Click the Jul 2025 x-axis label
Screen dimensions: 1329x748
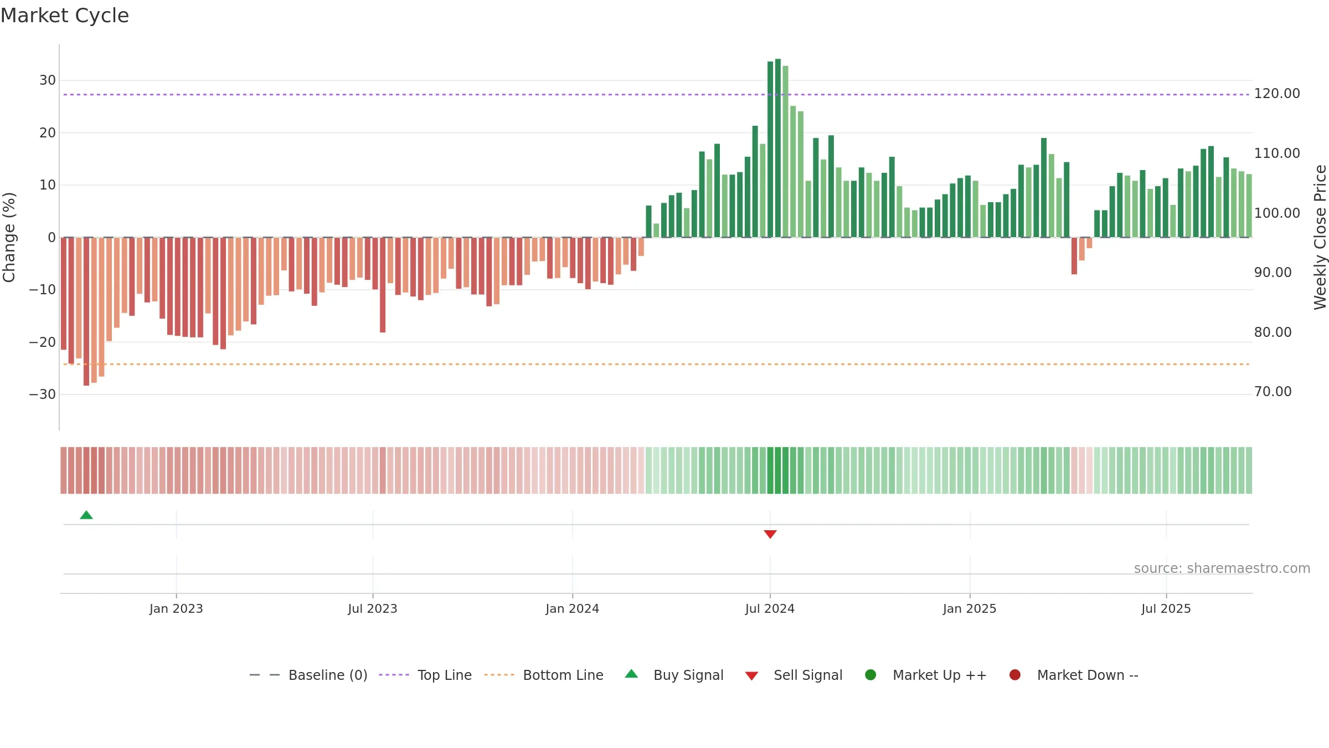pyautogui.click(x=1166, y=609)
